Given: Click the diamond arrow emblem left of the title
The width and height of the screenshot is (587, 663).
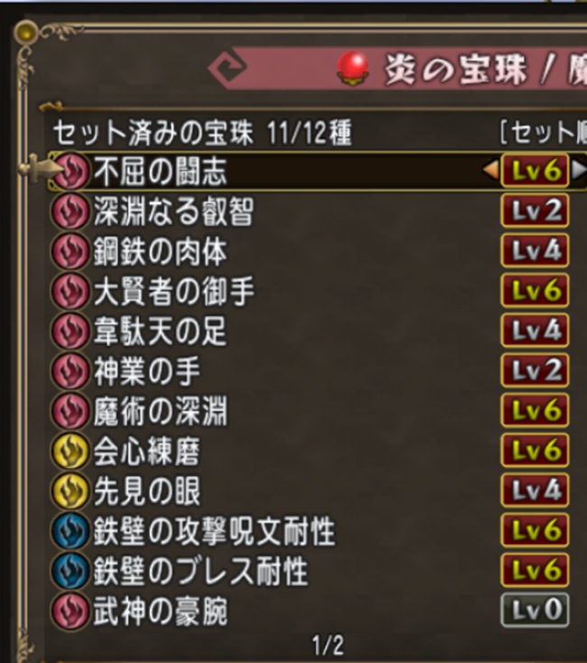Looking at the screenshot, I should [x=228, y=68].
